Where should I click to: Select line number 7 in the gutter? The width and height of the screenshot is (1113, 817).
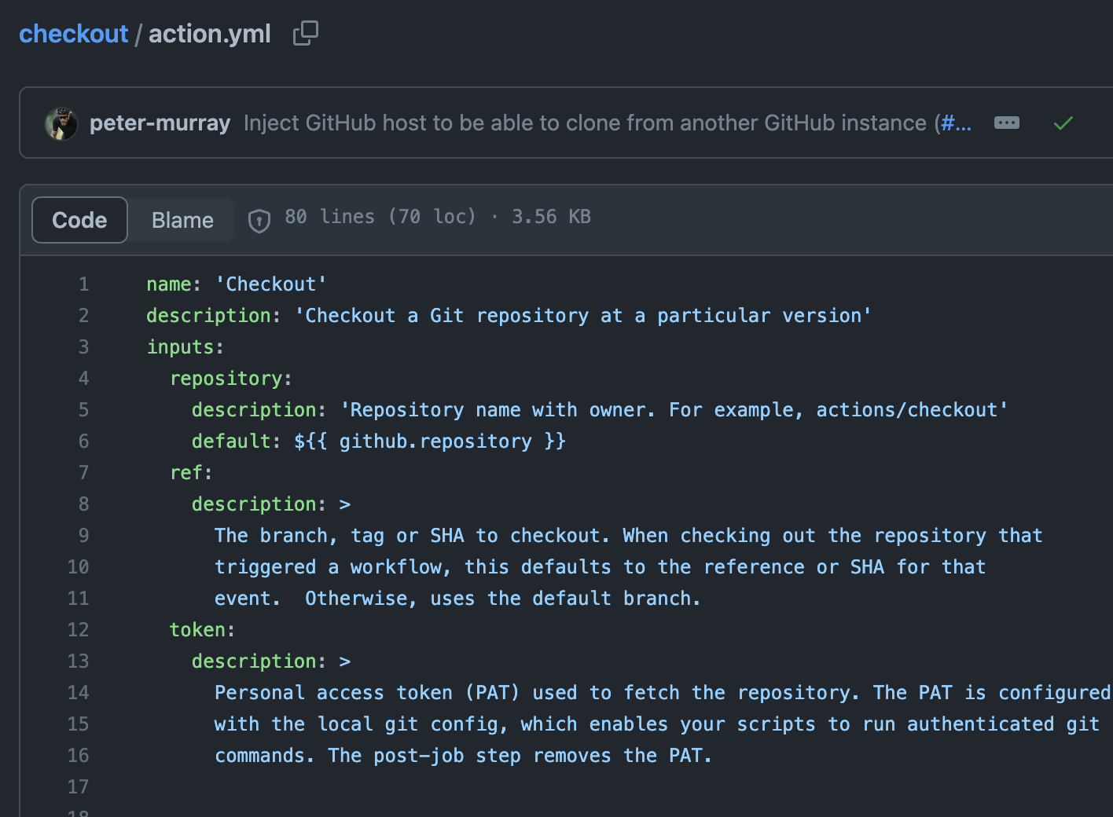click(x=83, y=473)
